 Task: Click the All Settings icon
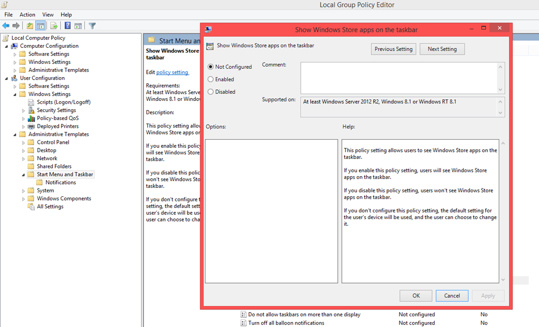pos(31,206)
